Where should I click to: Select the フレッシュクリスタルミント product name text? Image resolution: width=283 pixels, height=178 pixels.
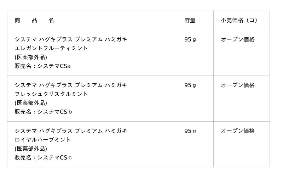click(x=51, y=94)
